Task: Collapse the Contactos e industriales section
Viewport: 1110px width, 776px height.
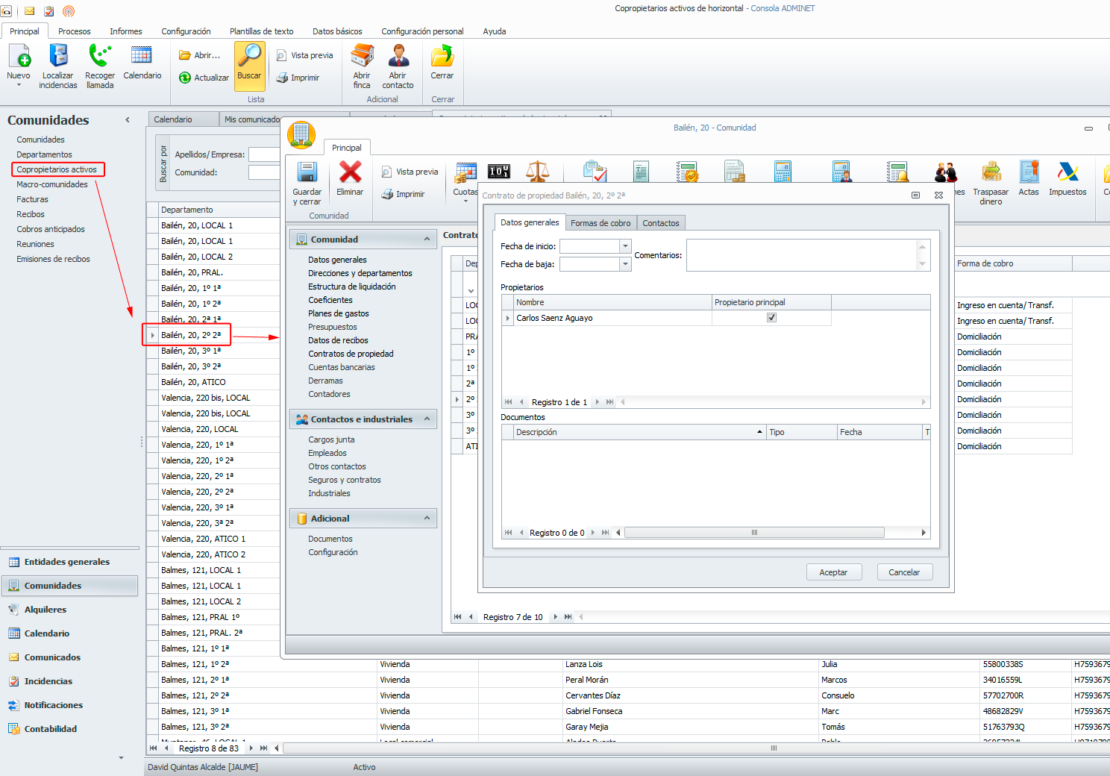Action: coord(427,419)
